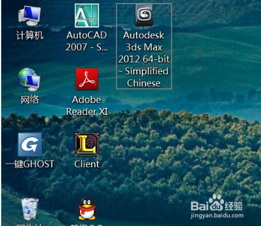Click the '一键GHOST' label text
Viewport: 261px width, 226px height.
click(x=29, y=164)
